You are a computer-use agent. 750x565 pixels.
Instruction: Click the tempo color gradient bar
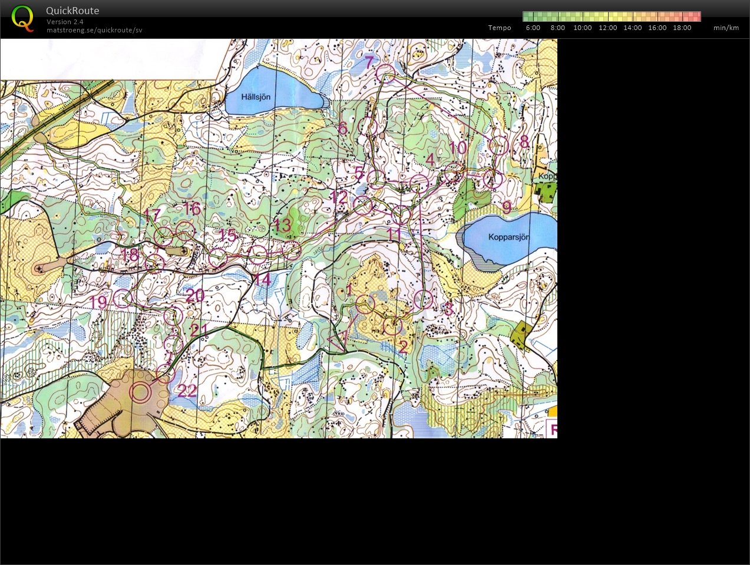612,16
